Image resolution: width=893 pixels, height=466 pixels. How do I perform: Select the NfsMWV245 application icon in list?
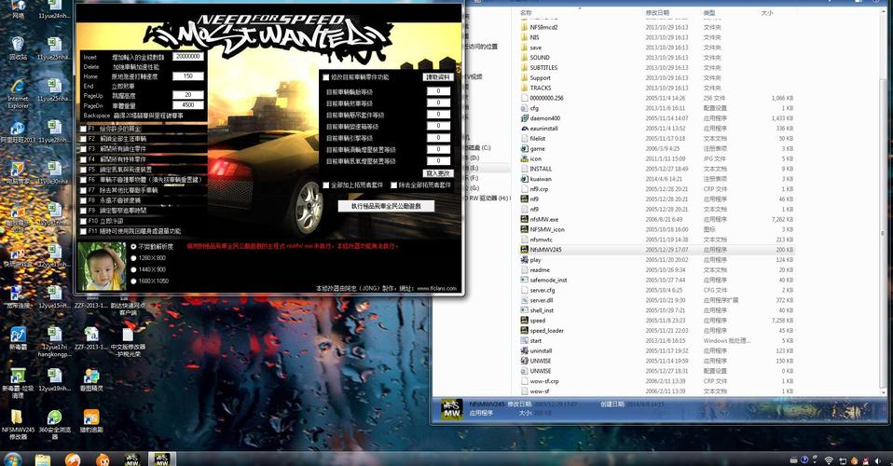(x=525, y=250)
